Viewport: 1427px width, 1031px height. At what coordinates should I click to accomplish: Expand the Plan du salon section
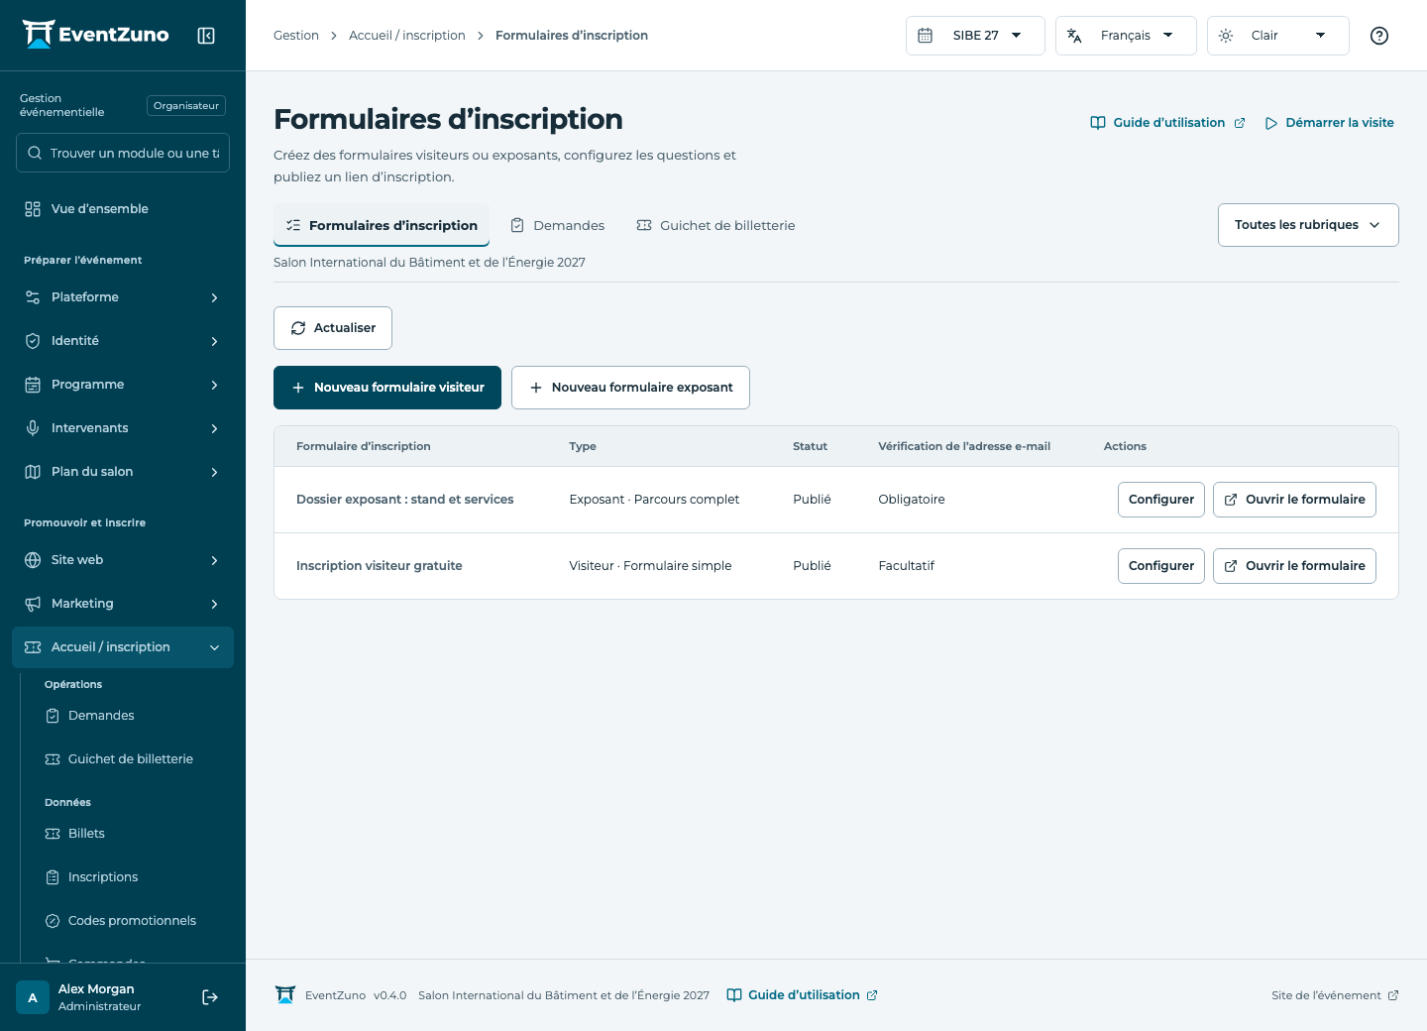click(x=123, y=472)
